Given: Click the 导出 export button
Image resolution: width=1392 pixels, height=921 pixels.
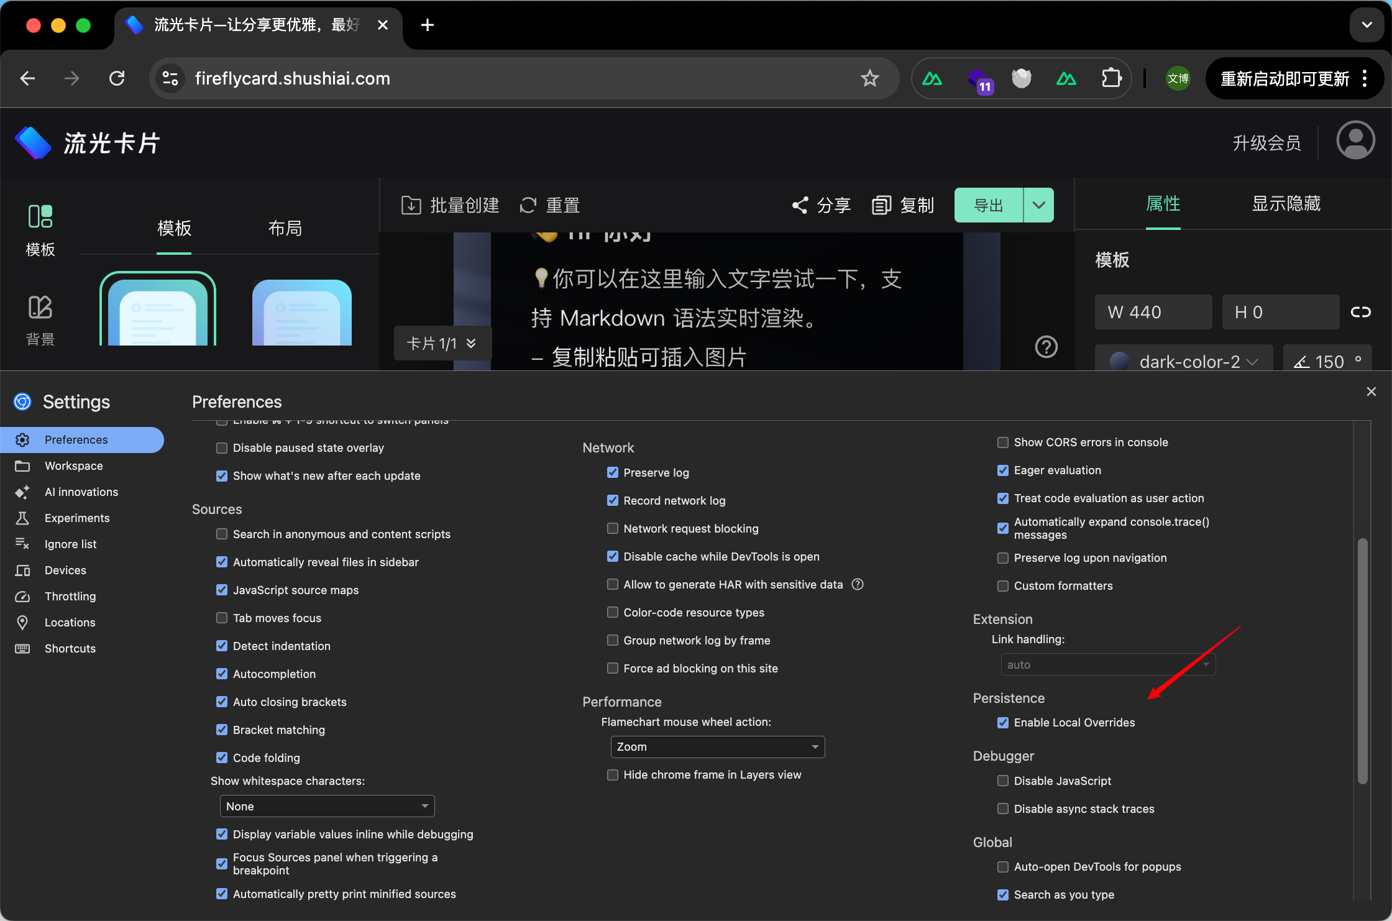Looking at the screenshot, I should (x=987, y=205).
